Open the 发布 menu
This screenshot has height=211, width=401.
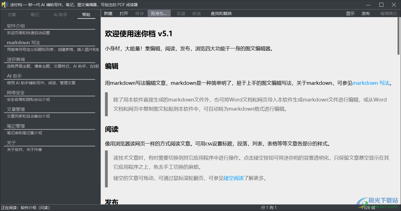366,13
